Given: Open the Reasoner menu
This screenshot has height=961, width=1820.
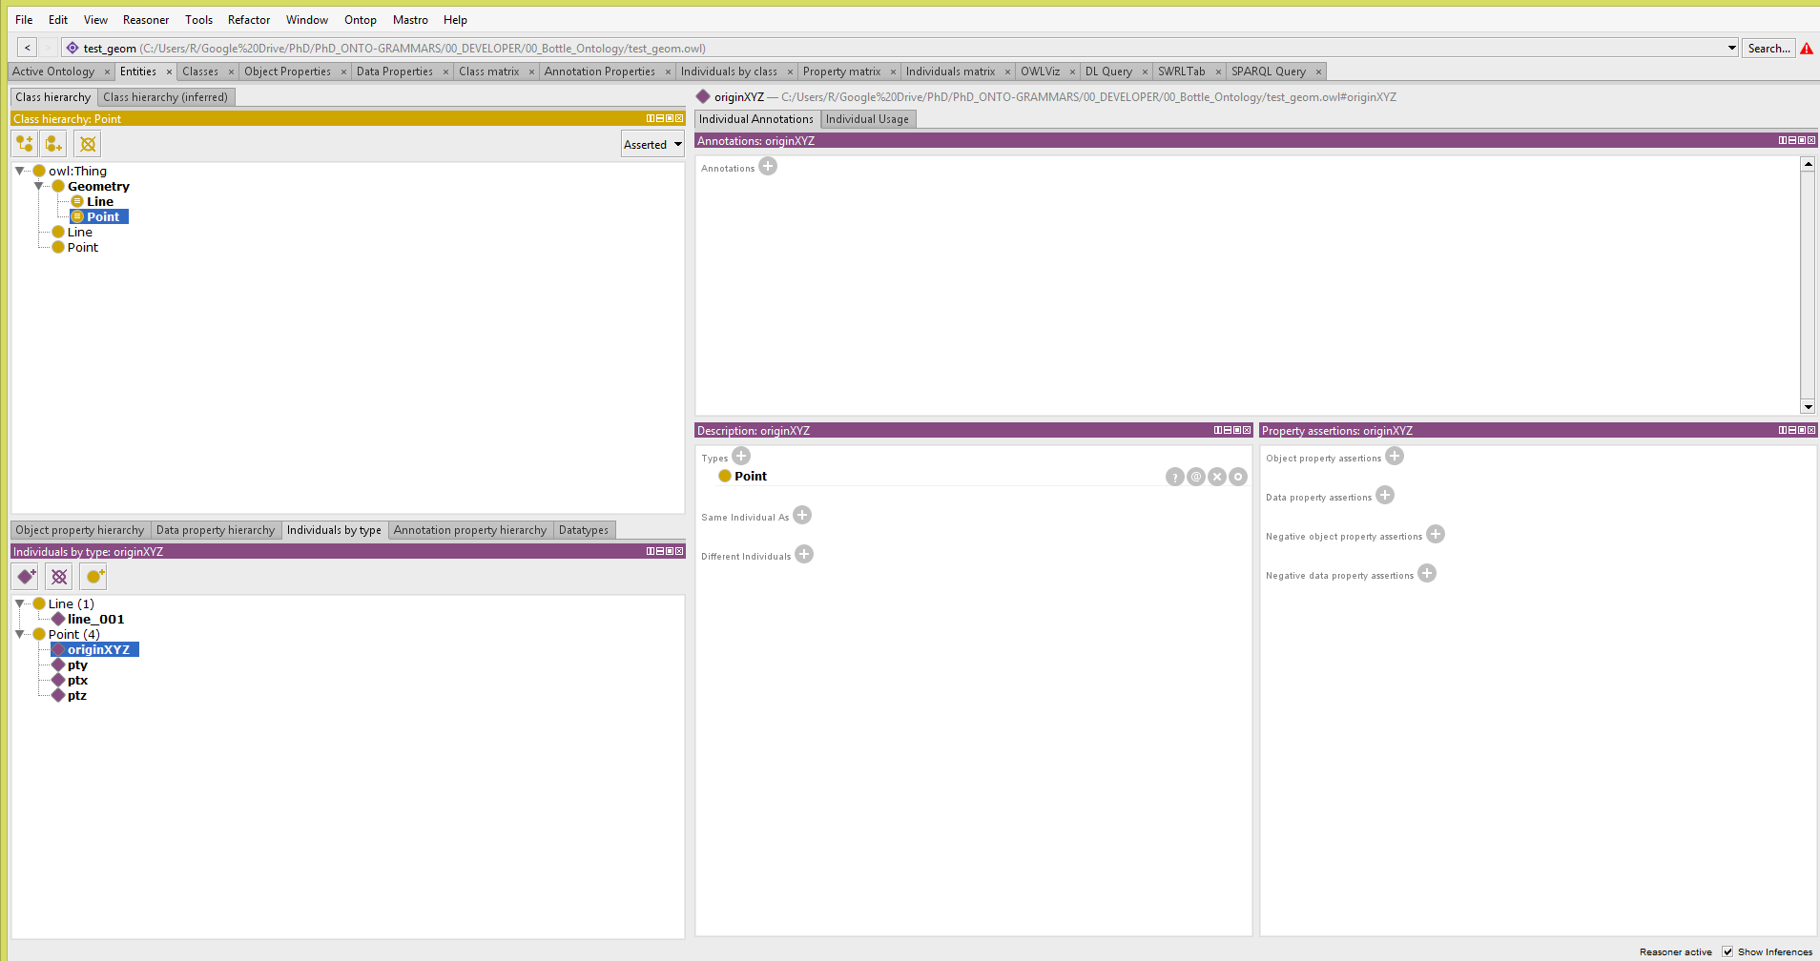Looking at the screenshot, I should click(145, 20).
